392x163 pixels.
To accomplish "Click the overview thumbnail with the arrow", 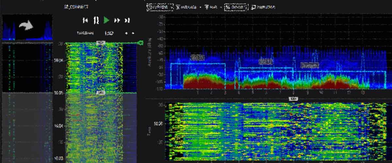I will point(27,27).
